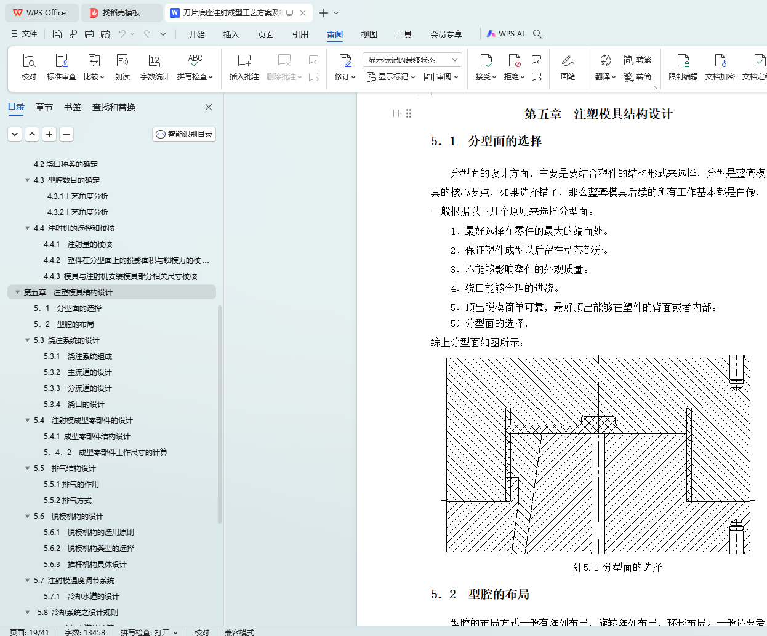767x636 pixels.
Task: Switch to the 书签 panel tab
Action: pos(73,107)
